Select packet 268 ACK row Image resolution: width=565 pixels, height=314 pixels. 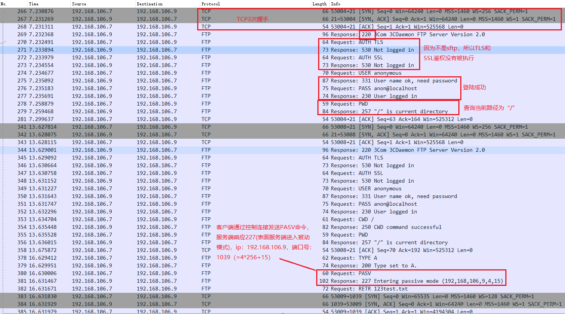(x=282, y=27)
